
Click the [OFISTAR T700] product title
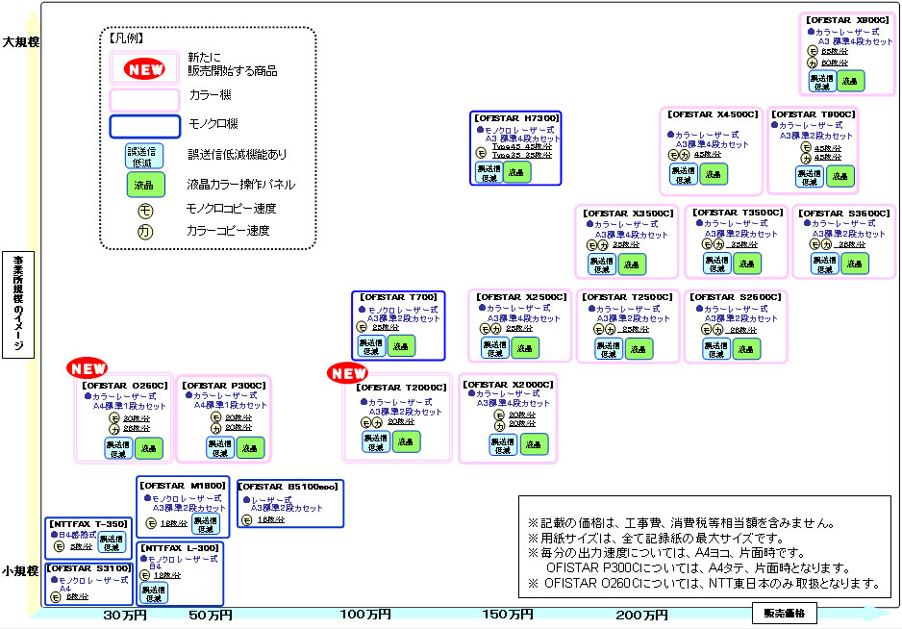point(399,297)
